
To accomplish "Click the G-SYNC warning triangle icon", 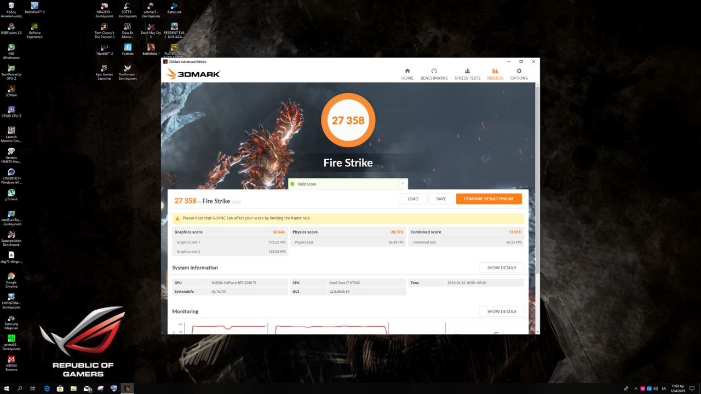I will tap(177, 218).
